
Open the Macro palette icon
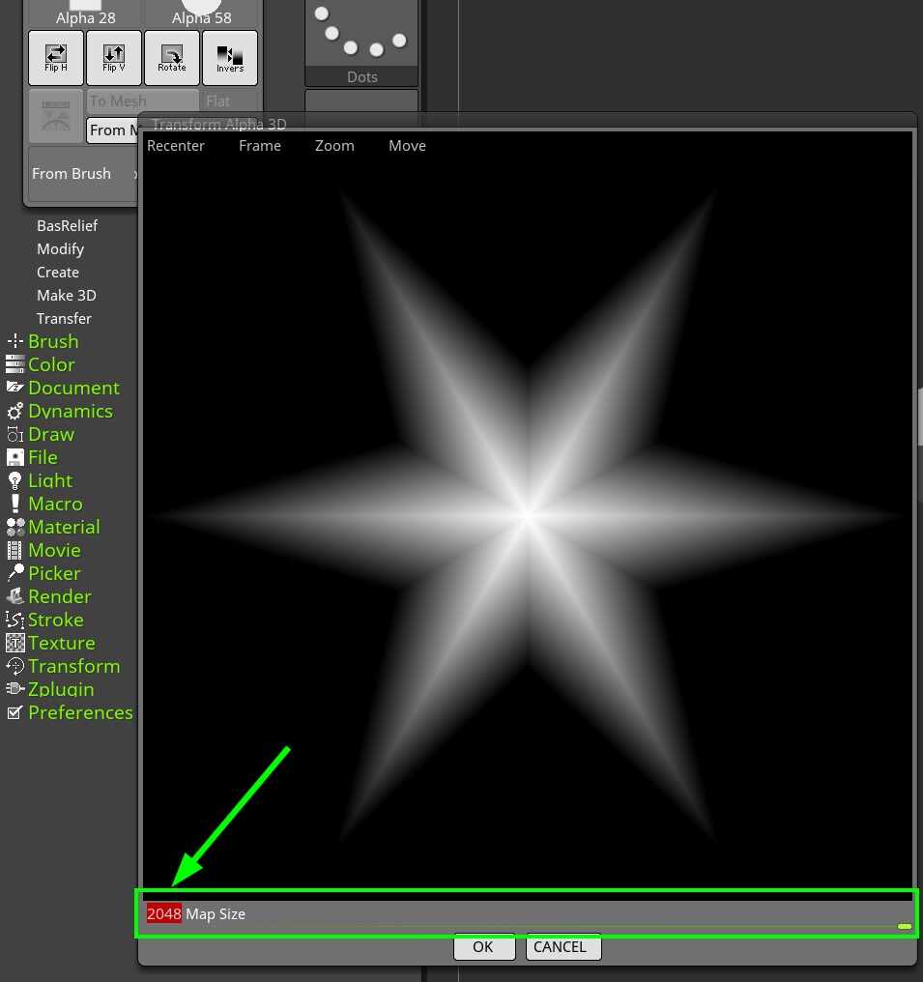(15, 504)
